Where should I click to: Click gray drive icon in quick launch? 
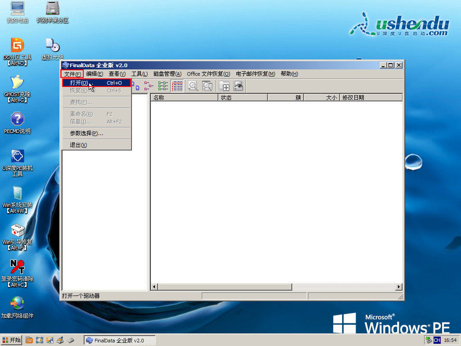[71, 341]
